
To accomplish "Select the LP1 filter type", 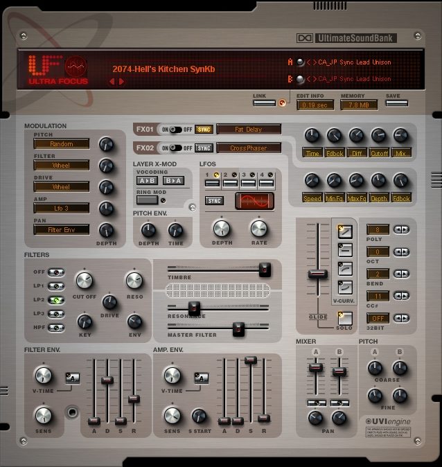I will pos(56,286).
